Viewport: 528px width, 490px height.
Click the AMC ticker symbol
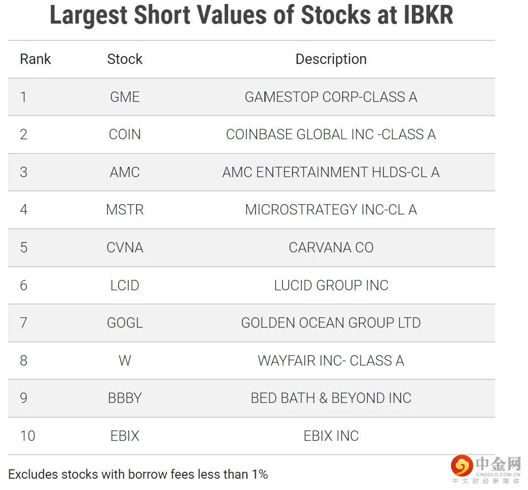click(x=125, y=172)
